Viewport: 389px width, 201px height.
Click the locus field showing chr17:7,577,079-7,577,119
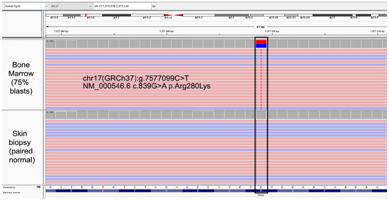point(122,6)
